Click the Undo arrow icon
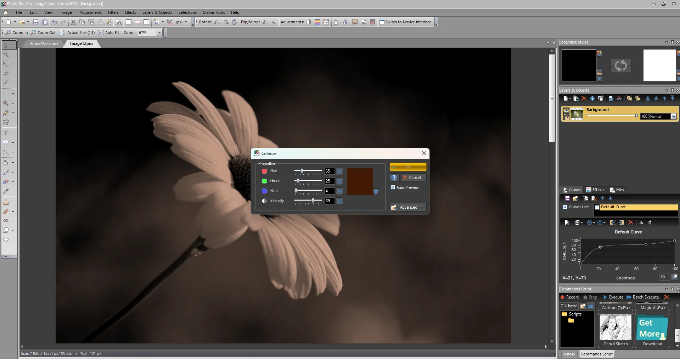 (x=55, y=22)
